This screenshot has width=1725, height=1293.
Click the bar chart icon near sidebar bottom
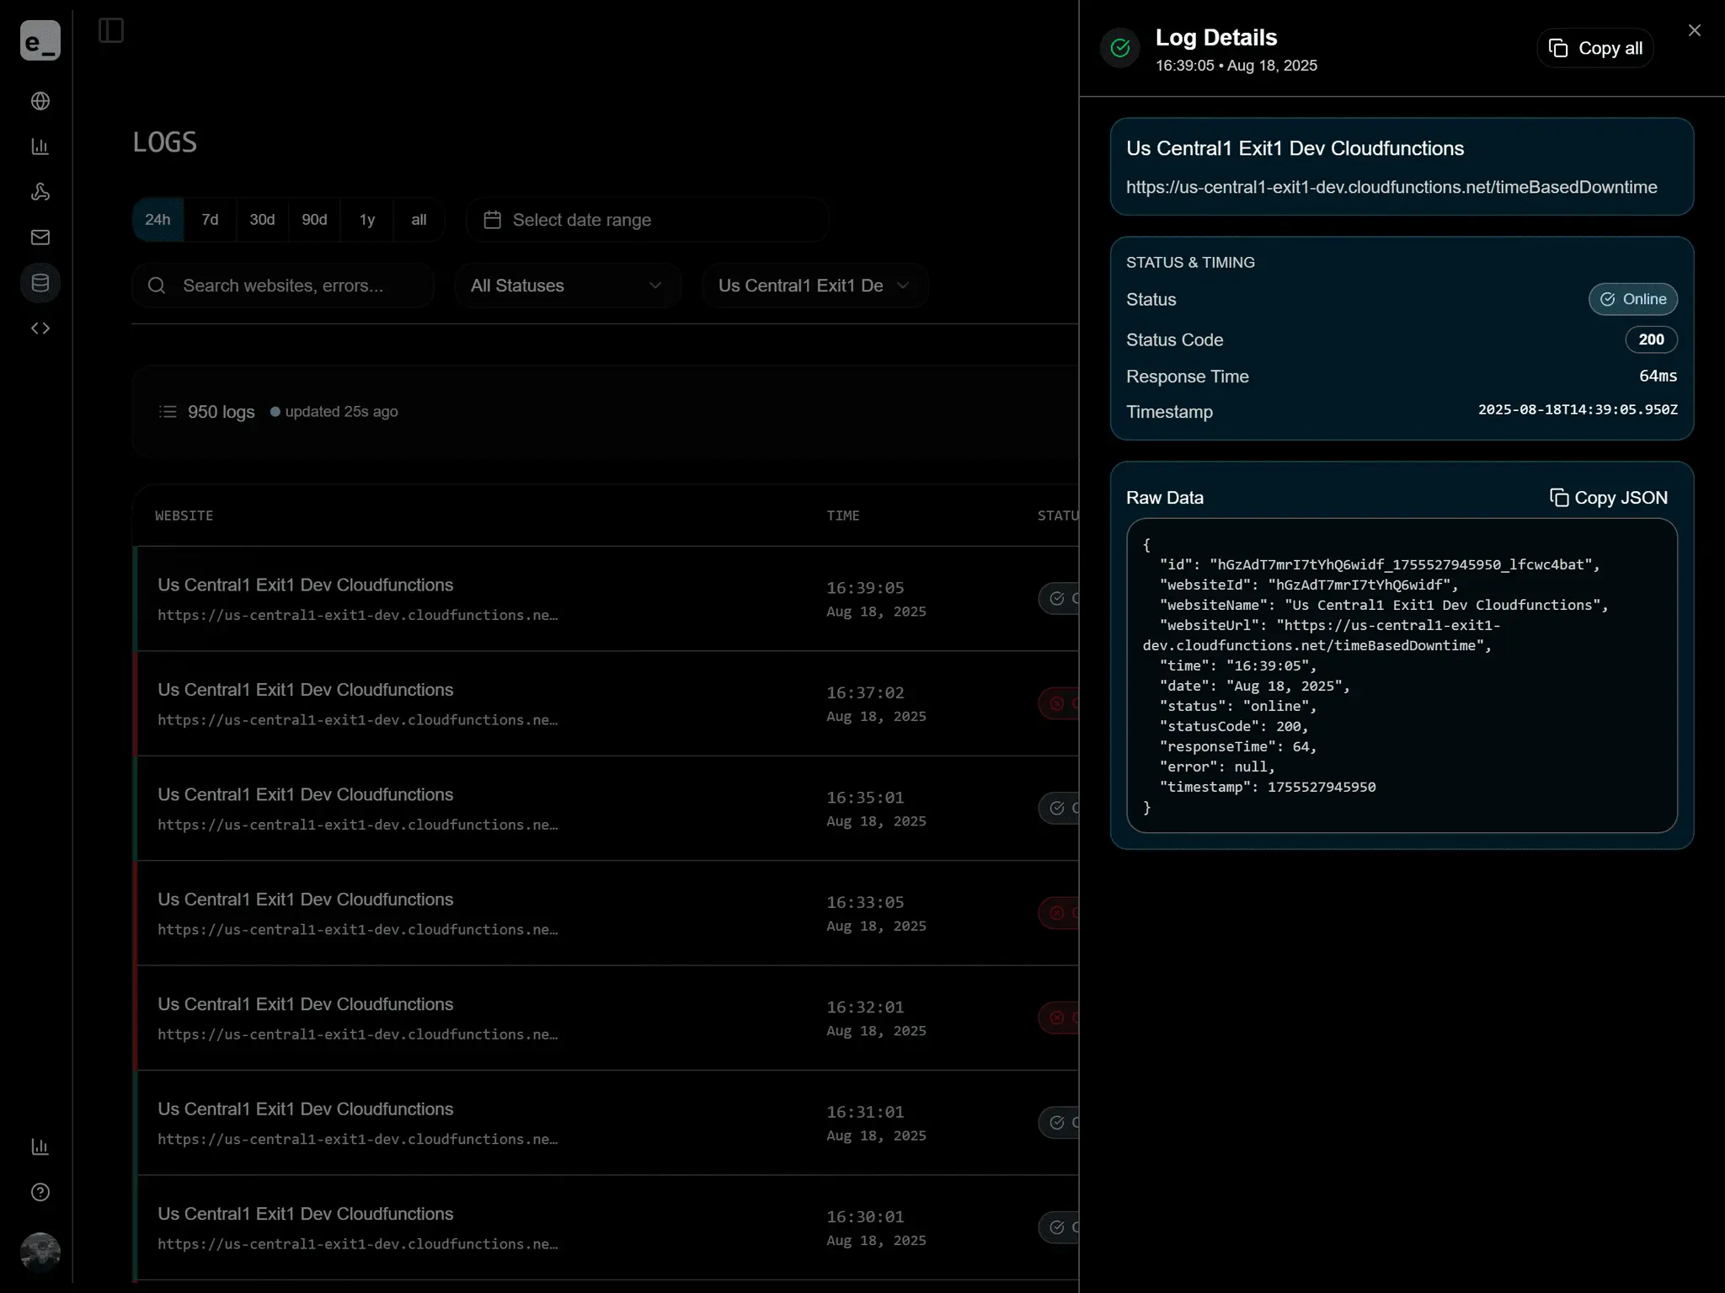click(40, 1146)
